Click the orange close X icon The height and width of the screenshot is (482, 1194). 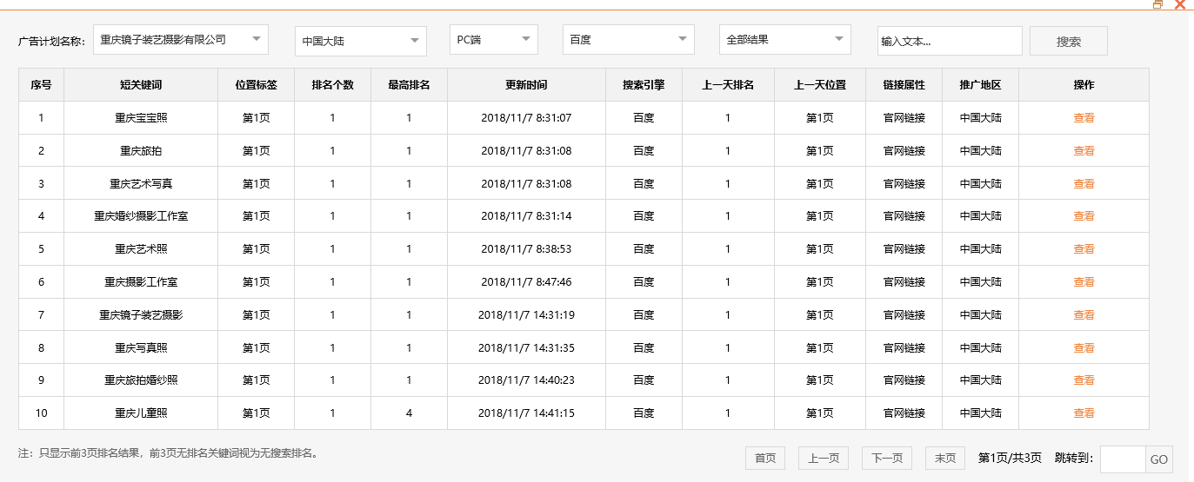coord(1180,4)
